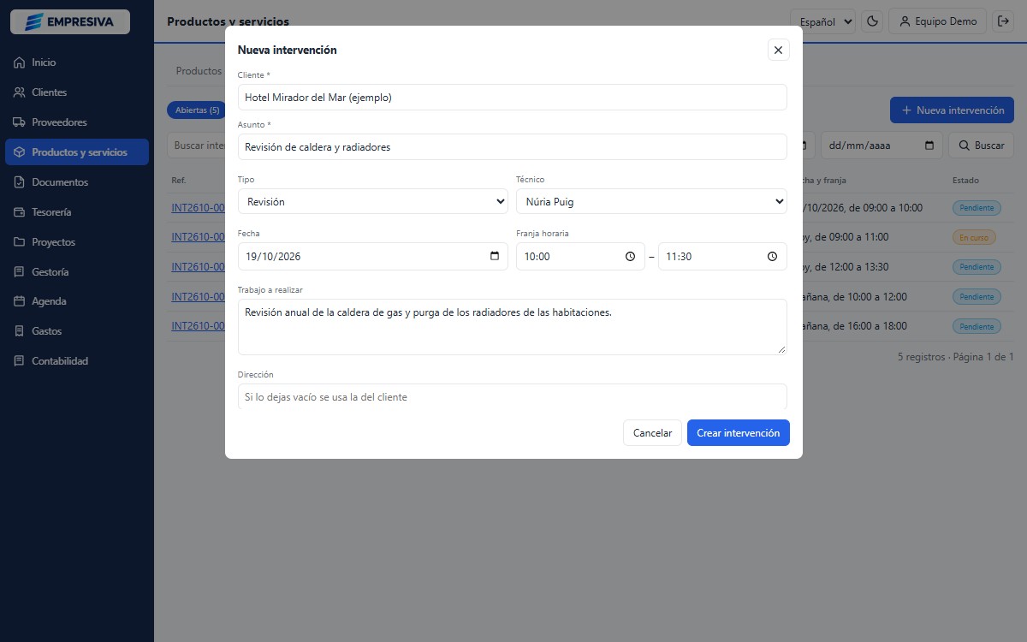Open the Equipo Demo user menu

click(938, 21)
